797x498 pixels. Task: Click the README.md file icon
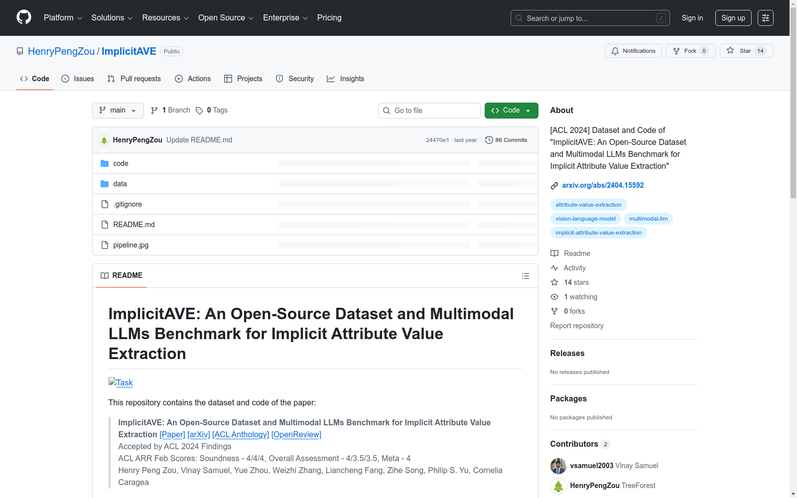tap(105, 225)
